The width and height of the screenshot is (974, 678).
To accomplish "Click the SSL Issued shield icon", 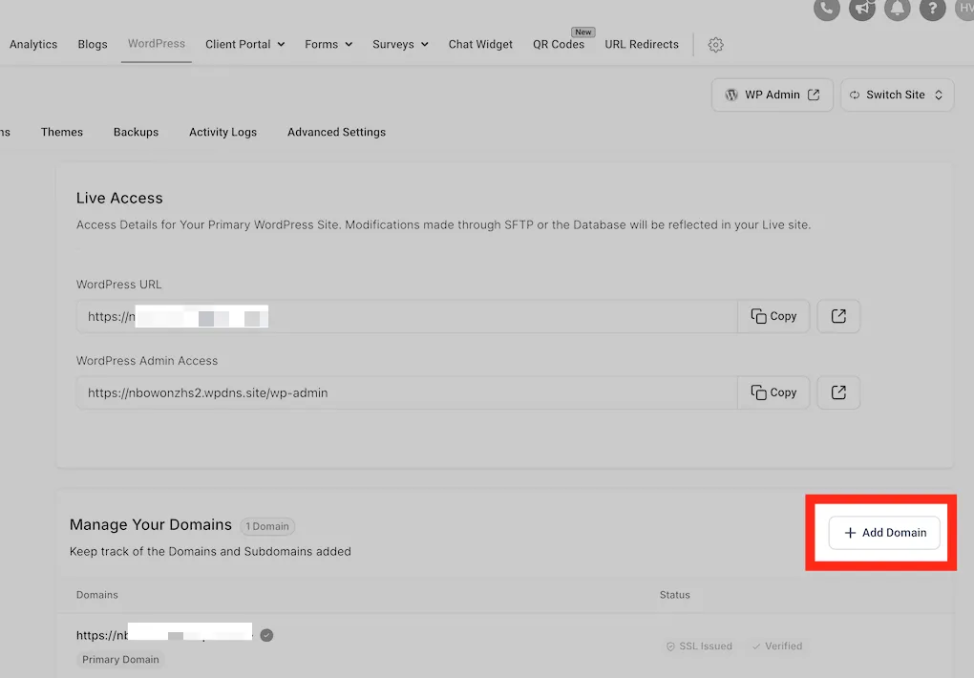I will [670, 646].
